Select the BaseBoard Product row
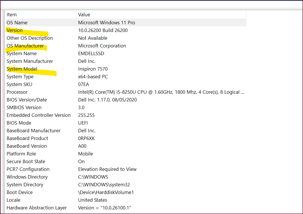303x214 pixels. (x=126, y=138)
